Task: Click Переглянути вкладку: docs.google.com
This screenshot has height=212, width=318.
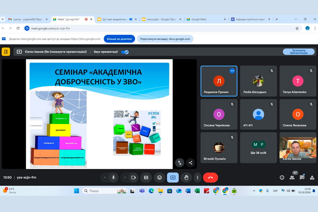Action: (x=165, y=39)
